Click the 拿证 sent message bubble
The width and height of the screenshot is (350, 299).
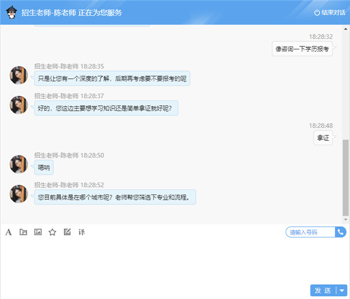pyautogui.click(x=323, y=138)
